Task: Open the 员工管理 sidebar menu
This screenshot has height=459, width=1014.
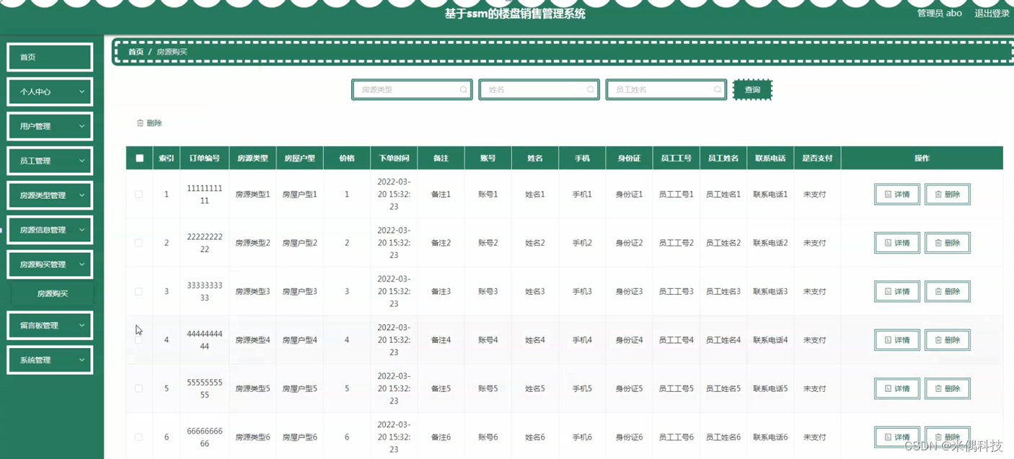Action: click(x=50, y=161)
